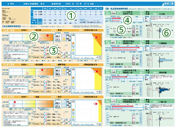176x128 pixels.
Task: Click the 【国・私立高校合格判定】 section heading
Action: click(117, 9)
